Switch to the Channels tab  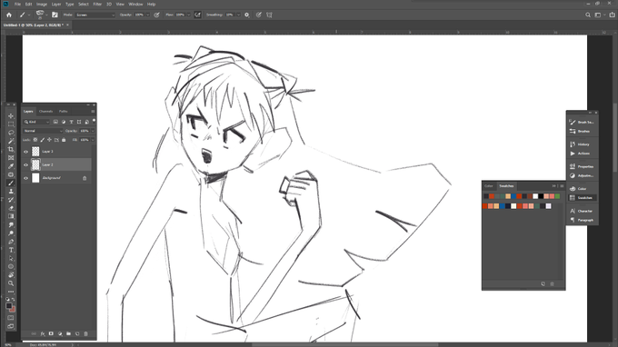coord(45,112)
